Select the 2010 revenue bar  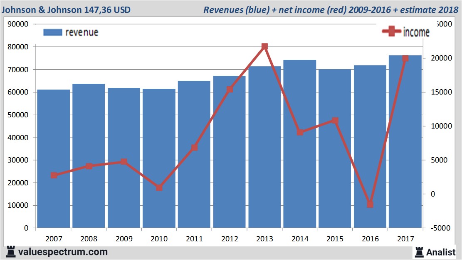pyautogui.click(x=159, y=158)
